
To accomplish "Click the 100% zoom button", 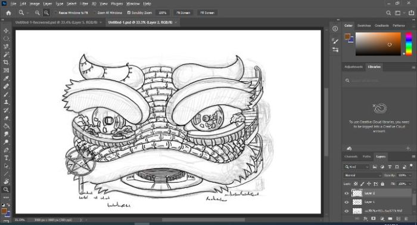I will click(162, 13).
